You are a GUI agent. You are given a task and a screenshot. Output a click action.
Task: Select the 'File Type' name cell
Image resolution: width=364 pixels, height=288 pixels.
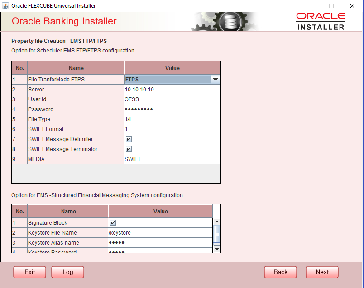[x=76, y=119]
